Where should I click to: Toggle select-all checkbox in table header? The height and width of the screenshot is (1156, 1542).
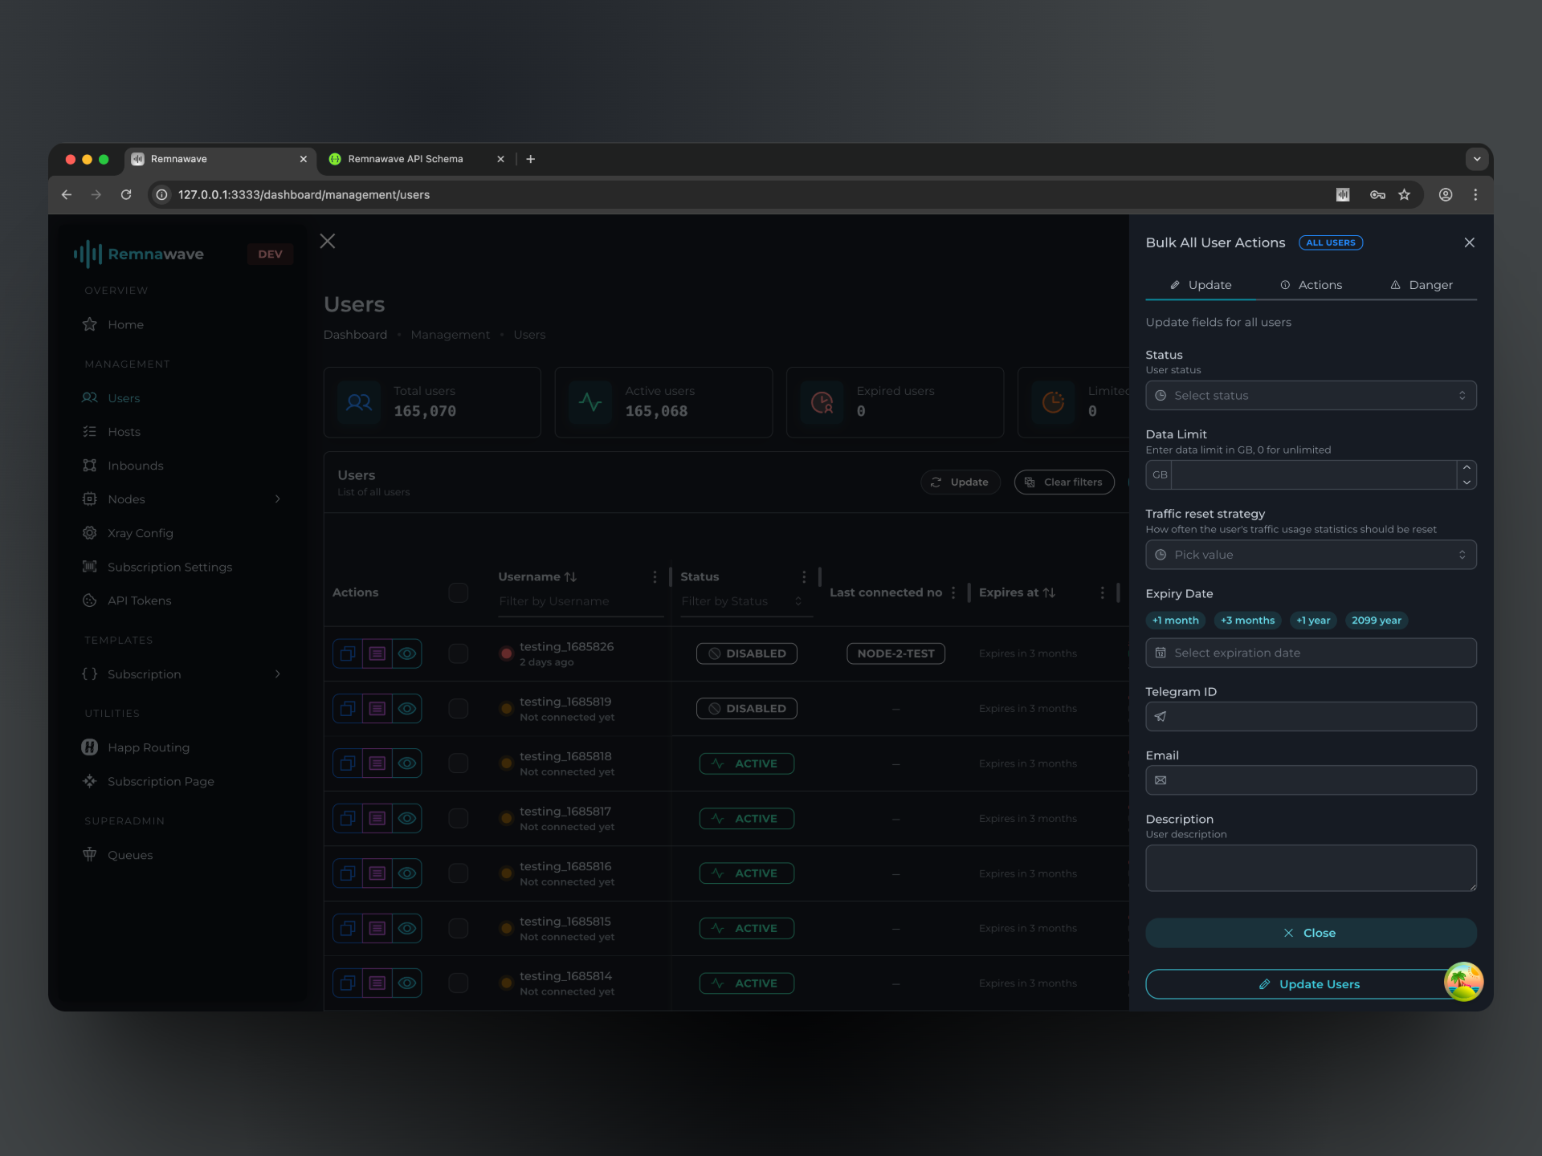(459, 592)
